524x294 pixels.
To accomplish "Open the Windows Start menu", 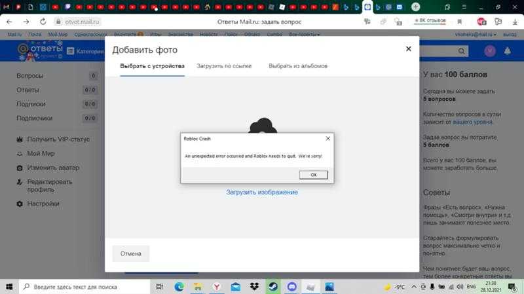I will pos(9,287).
